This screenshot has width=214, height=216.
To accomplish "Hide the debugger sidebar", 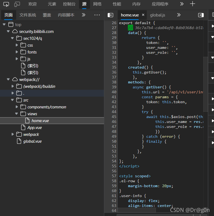I will point(201,15).
